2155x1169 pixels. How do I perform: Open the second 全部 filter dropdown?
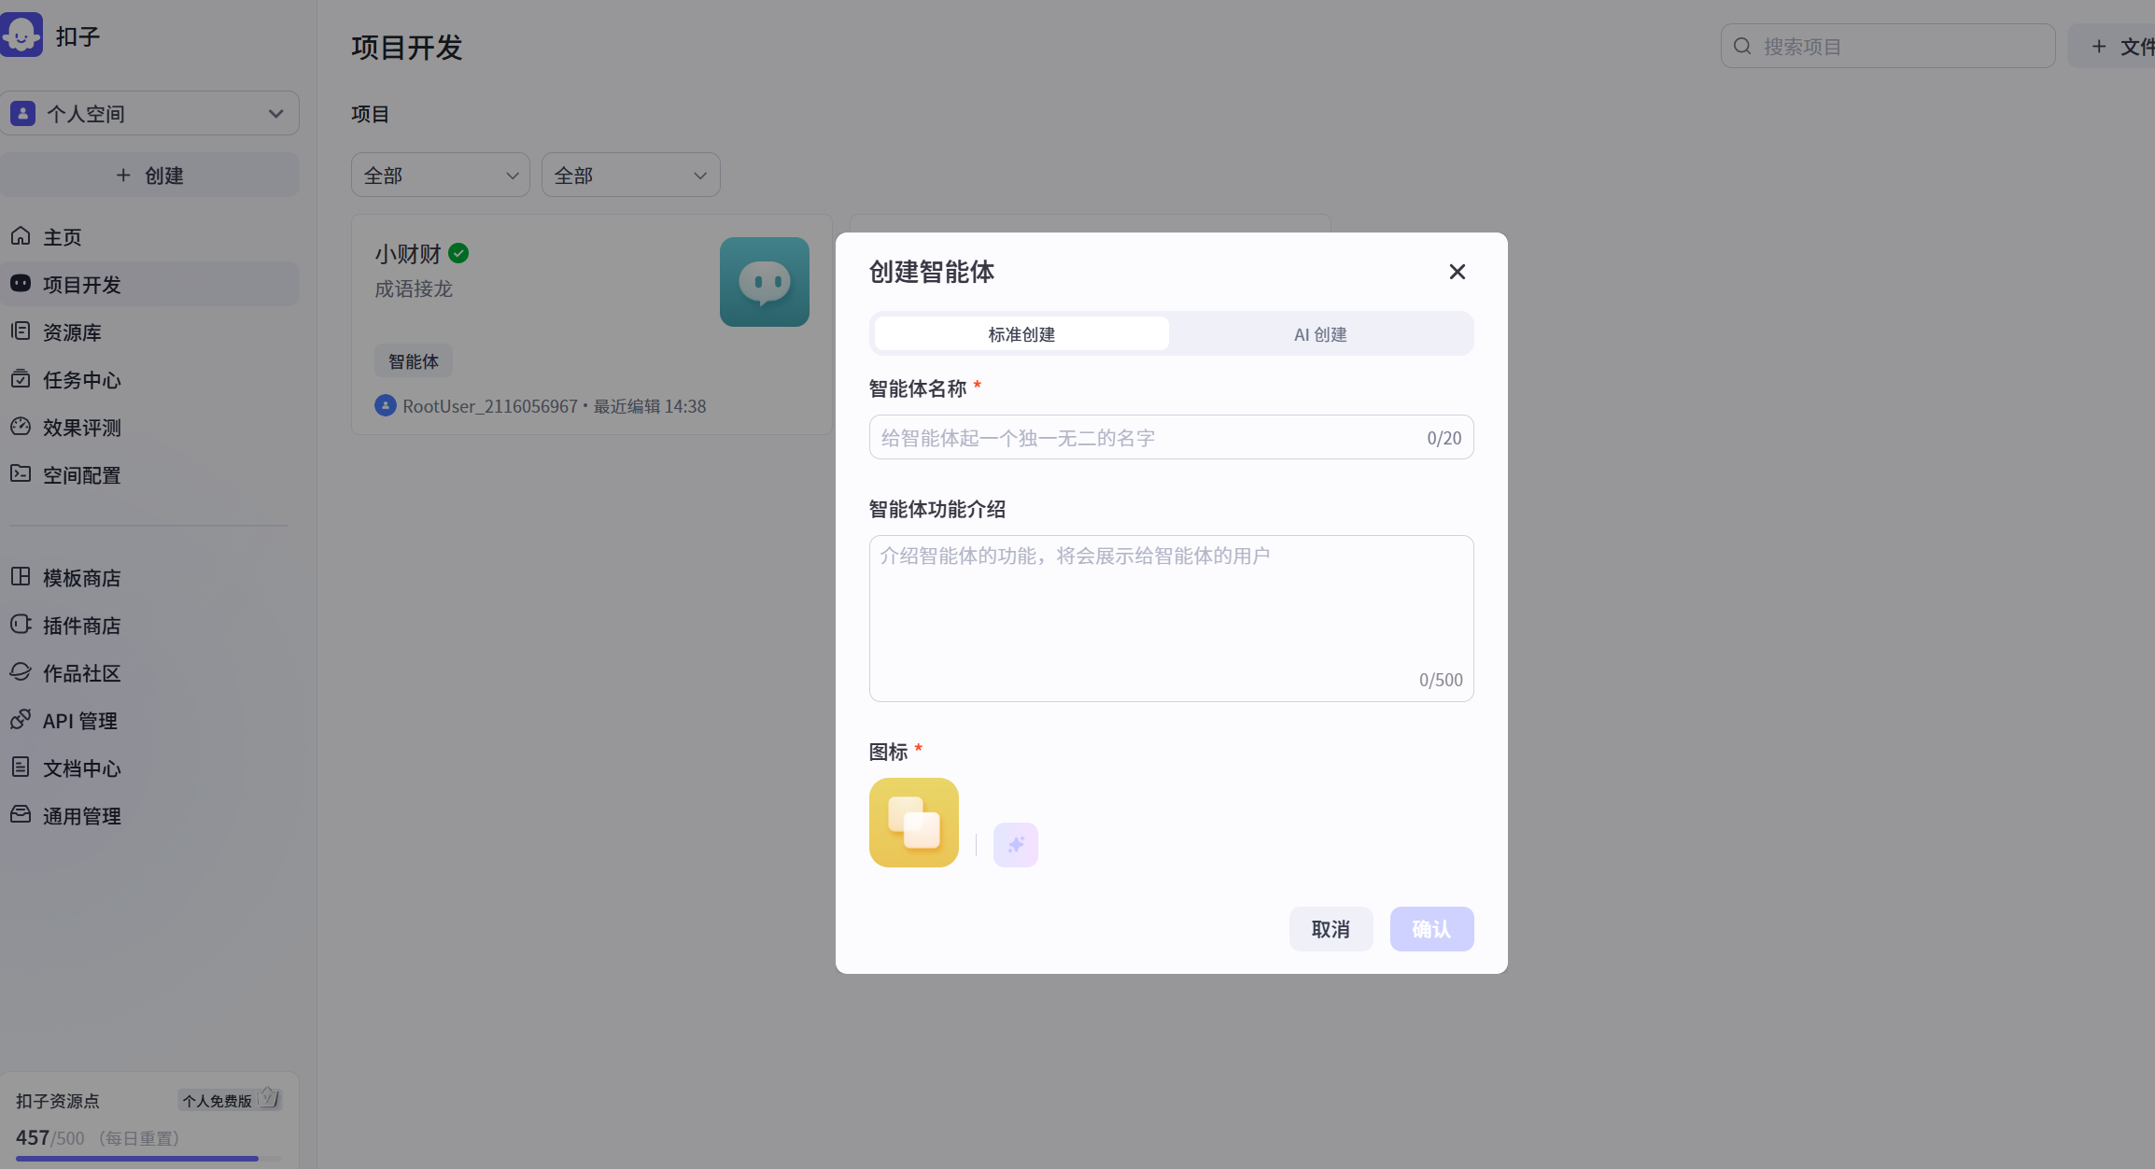click(631, 175)
